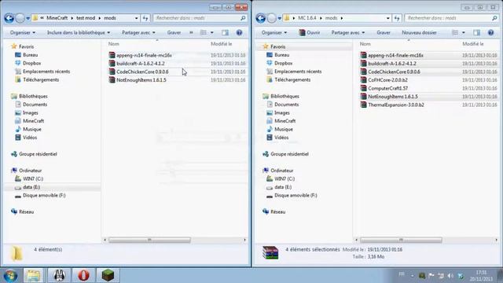The image size is (503, 283).
Task: Click Nouveau dossier in right window
Action: click(419, 33)
